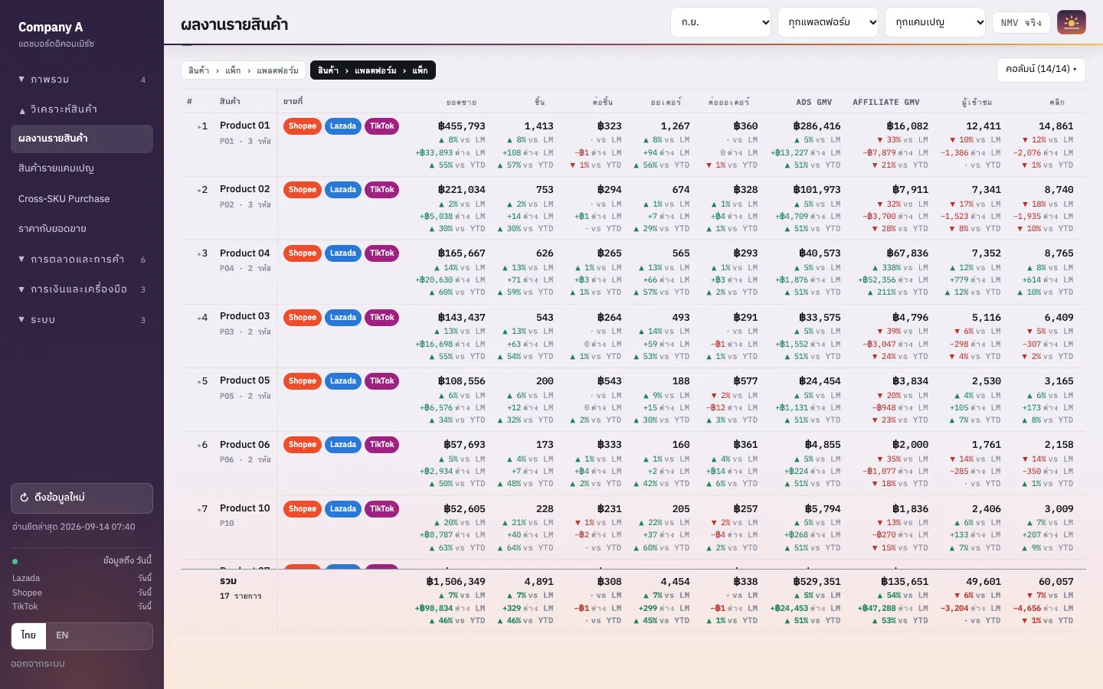Open Cross-SKU Purchase page
Viewport: 1103px width, 689px height.
point(82,199)
